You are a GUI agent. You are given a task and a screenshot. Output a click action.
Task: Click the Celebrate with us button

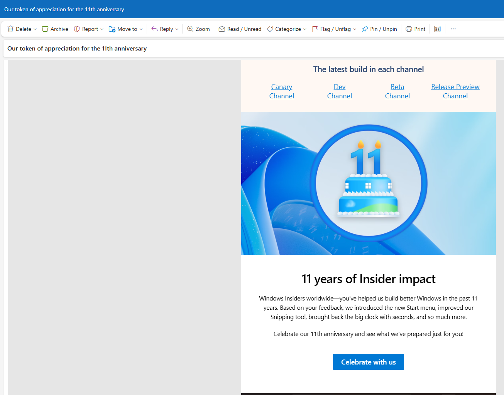pyautogui.click(x=369, y=362)
